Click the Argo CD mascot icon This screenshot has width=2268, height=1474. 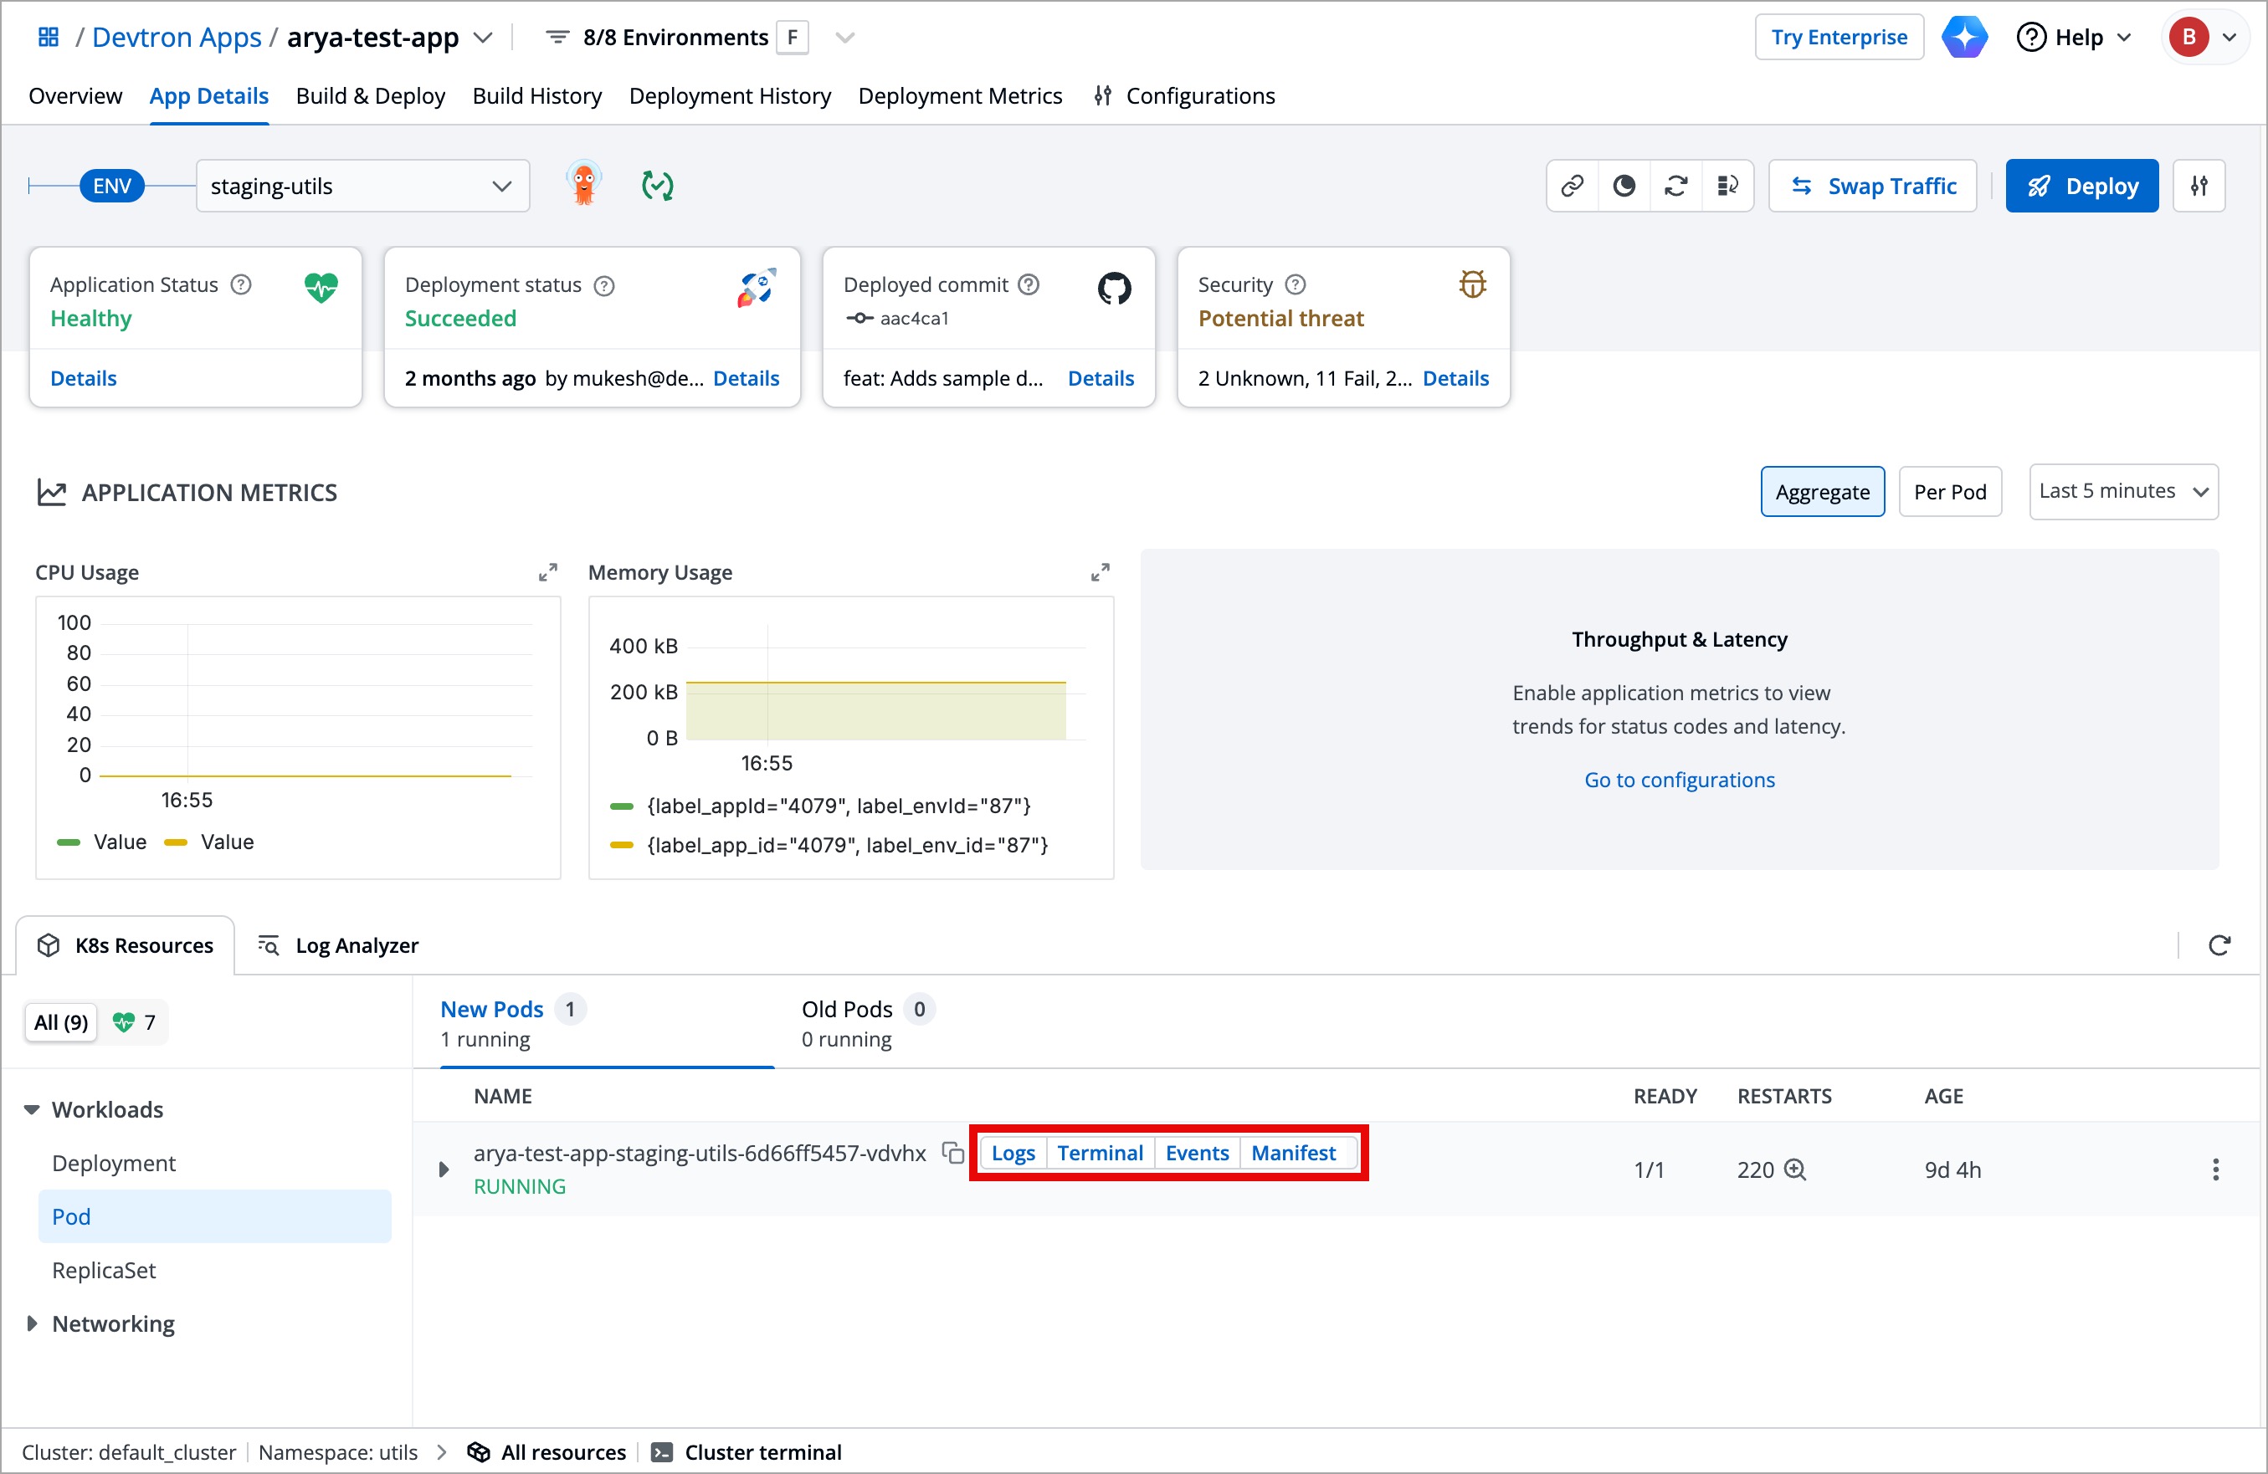(x=584, y=185)
